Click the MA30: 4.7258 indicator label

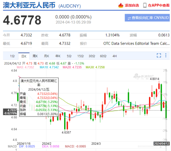(x=95, y=67)
